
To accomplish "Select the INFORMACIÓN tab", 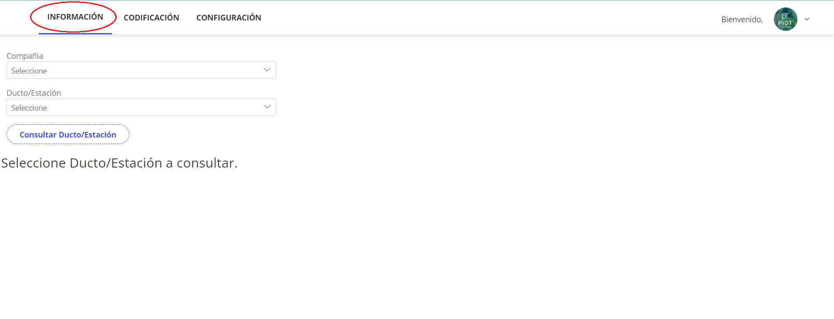I will (75, 17).
